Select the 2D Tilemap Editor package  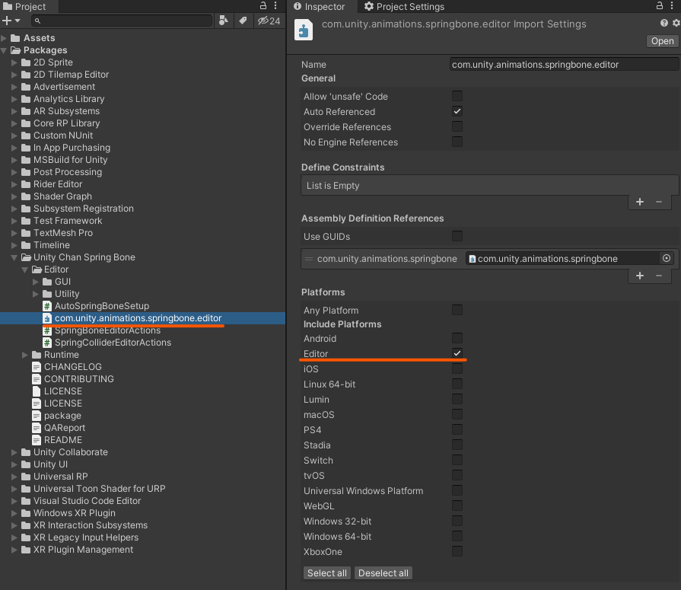point(65,75)
